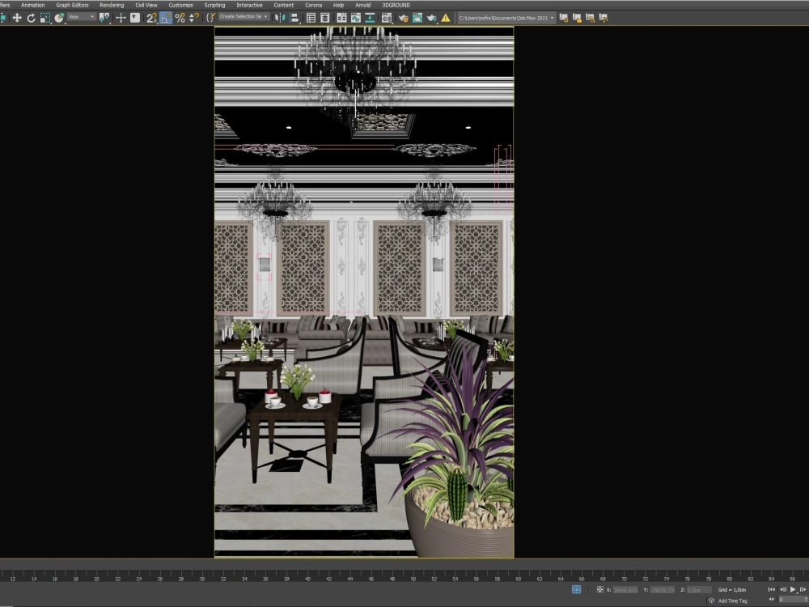
Task: Click the frame field spinner arrows
Action: pos(807,600)
